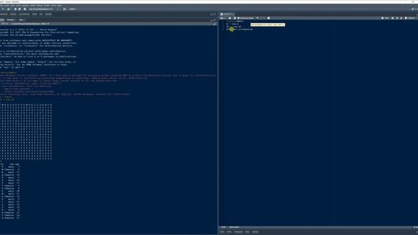This screenshot has height=235, width=418.
Task: Go to the previous section arrow
Action: [x=397, y=18]
